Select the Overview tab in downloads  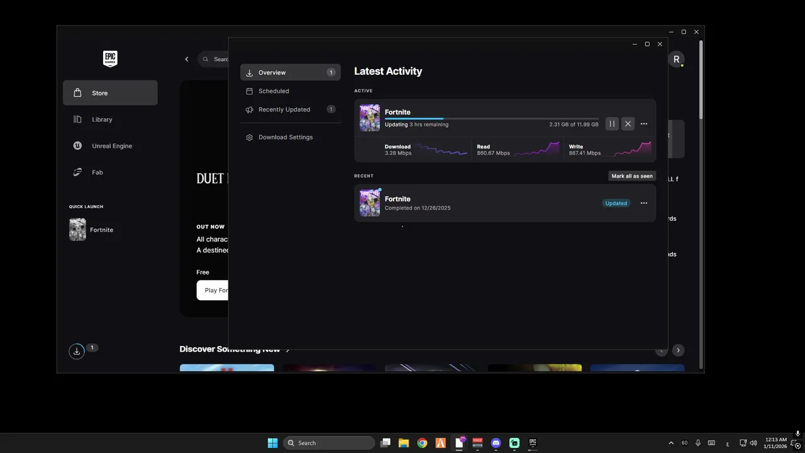pyautogui.click(x=291, y=72)
